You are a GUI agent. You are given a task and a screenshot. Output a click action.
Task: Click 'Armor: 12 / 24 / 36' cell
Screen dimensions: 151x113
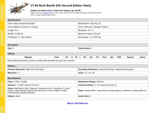[113, 73]
